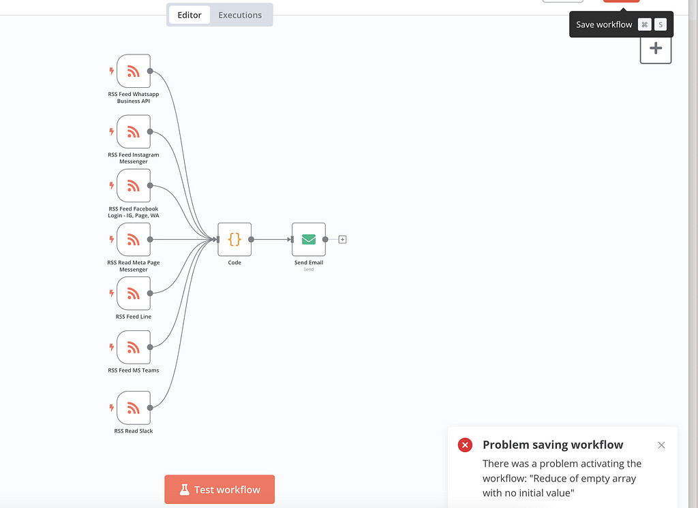Open the RSS Feed Instagram Messenger node
This screenshot has height=508, width=698.
(x=133, y=131)
